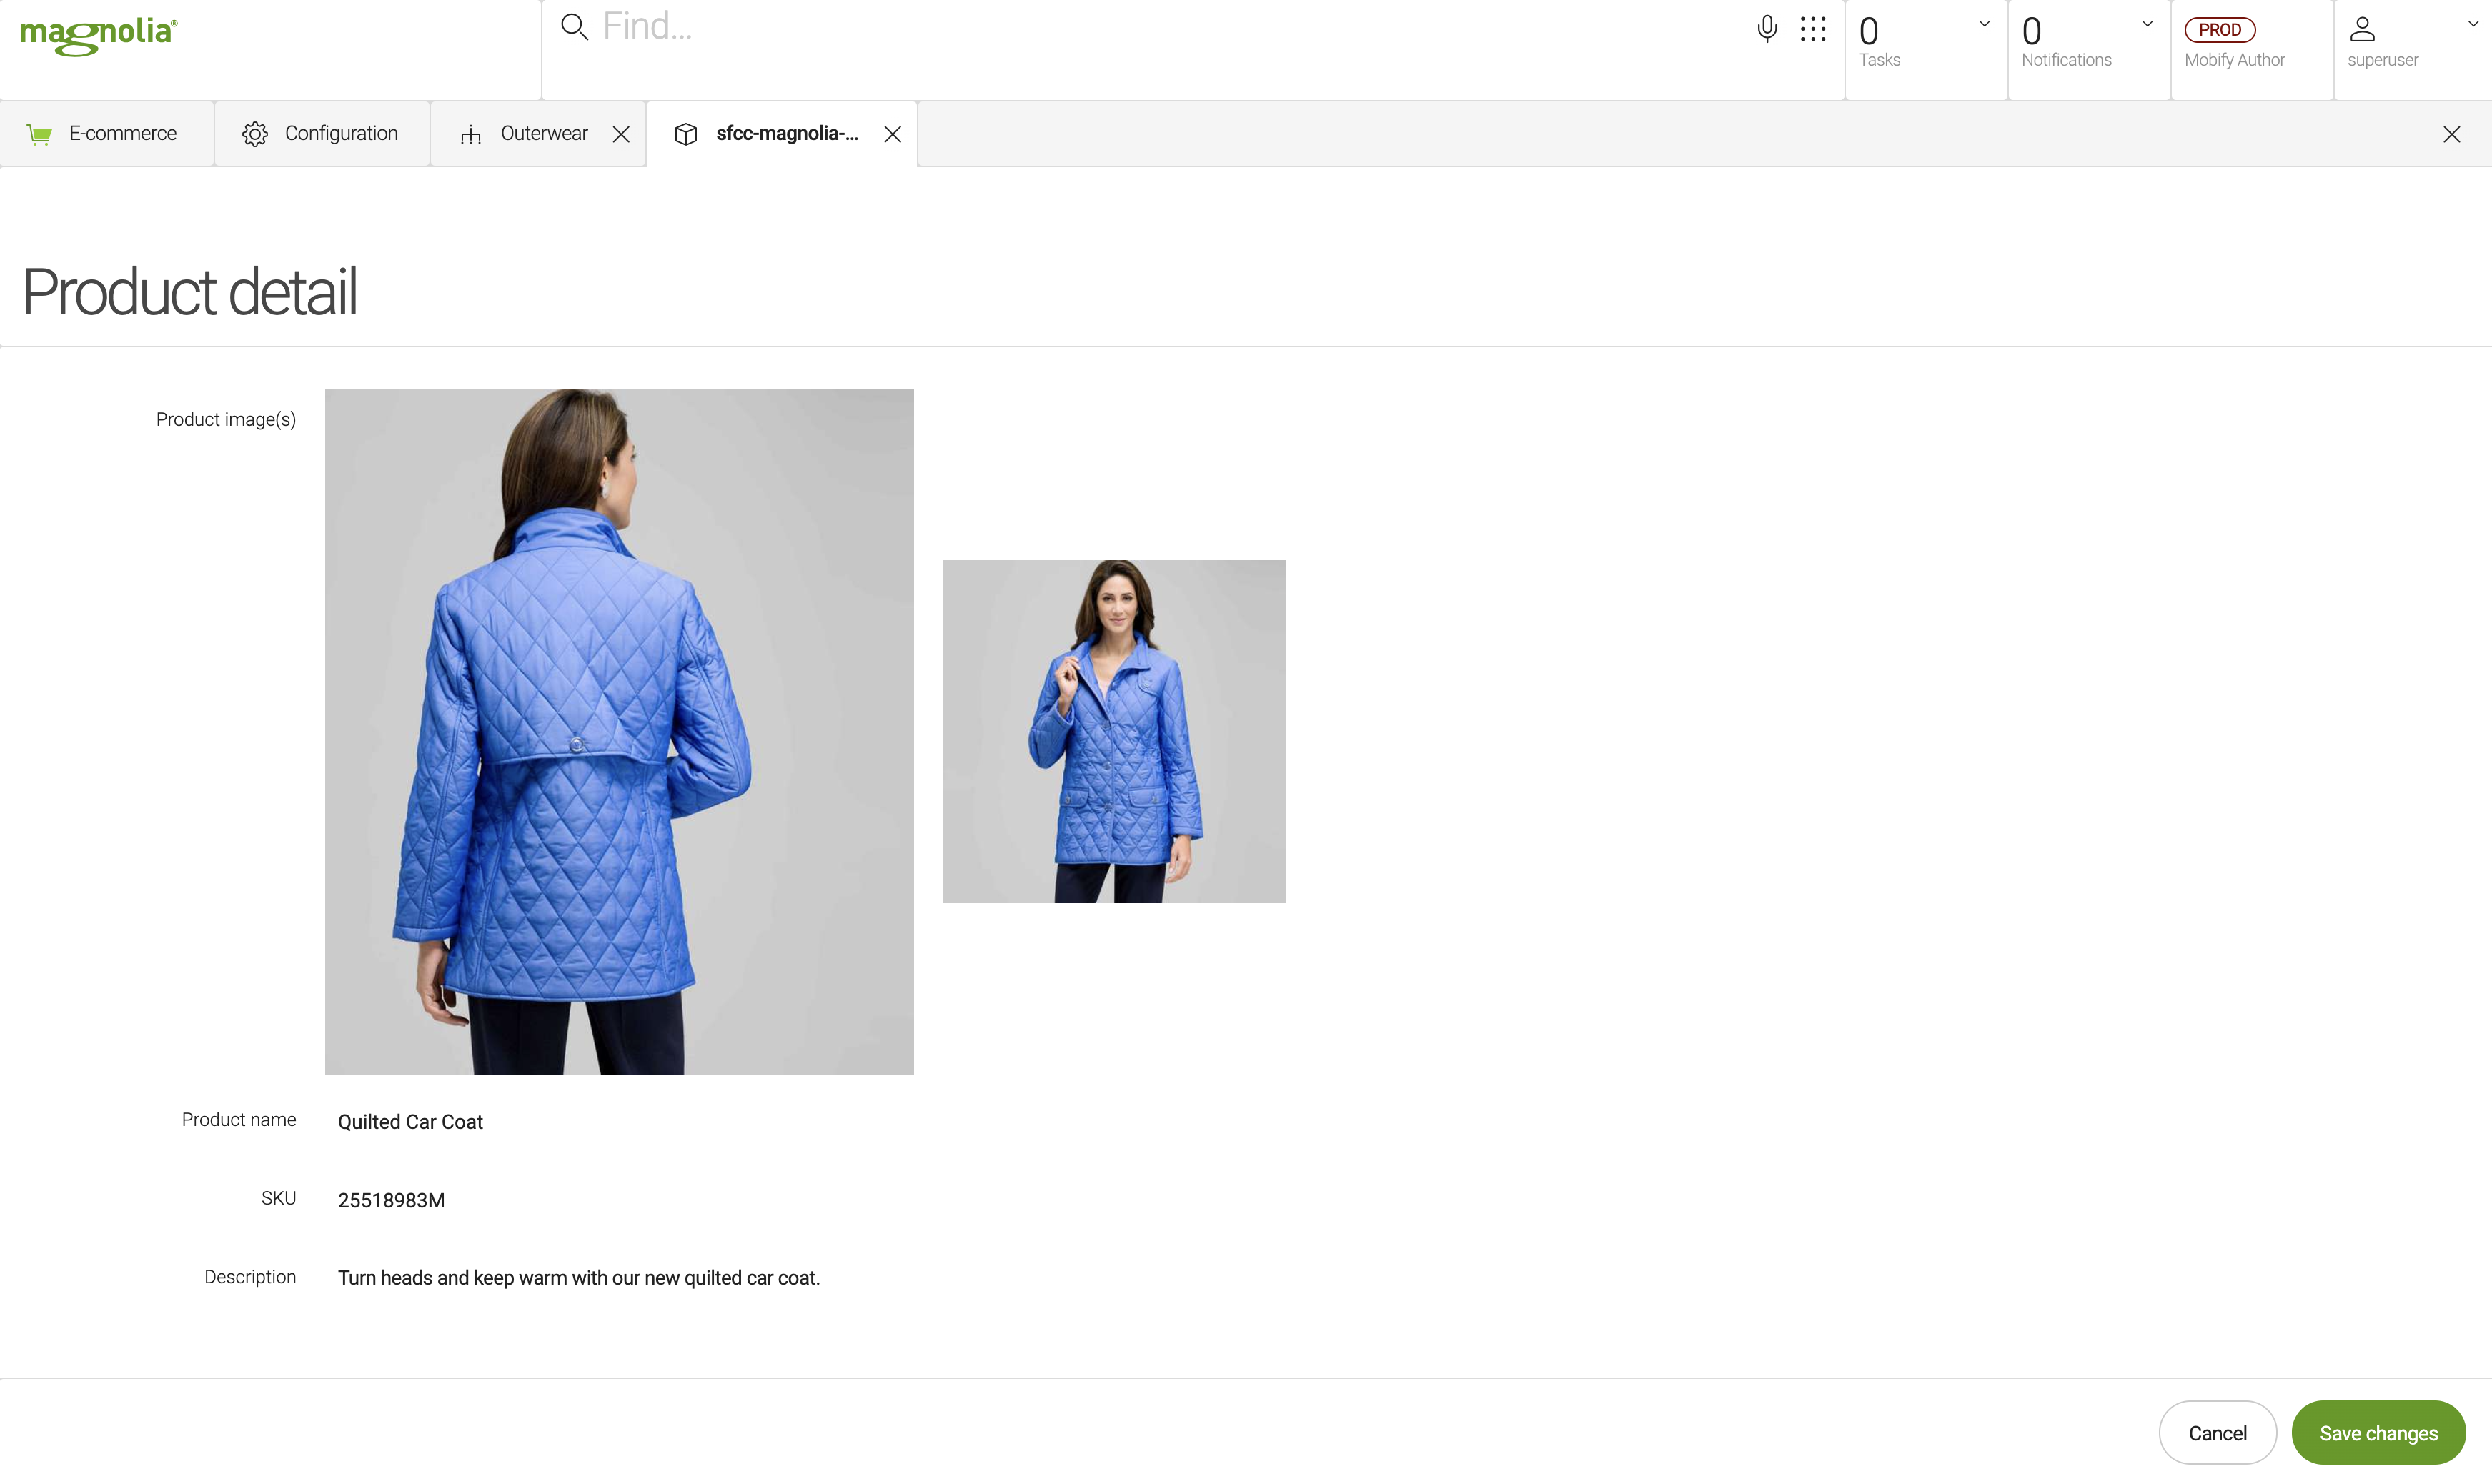Click the E-commerce shopping cart icon
Screen dimensions: 2492x1484
[x=39, y=134]
